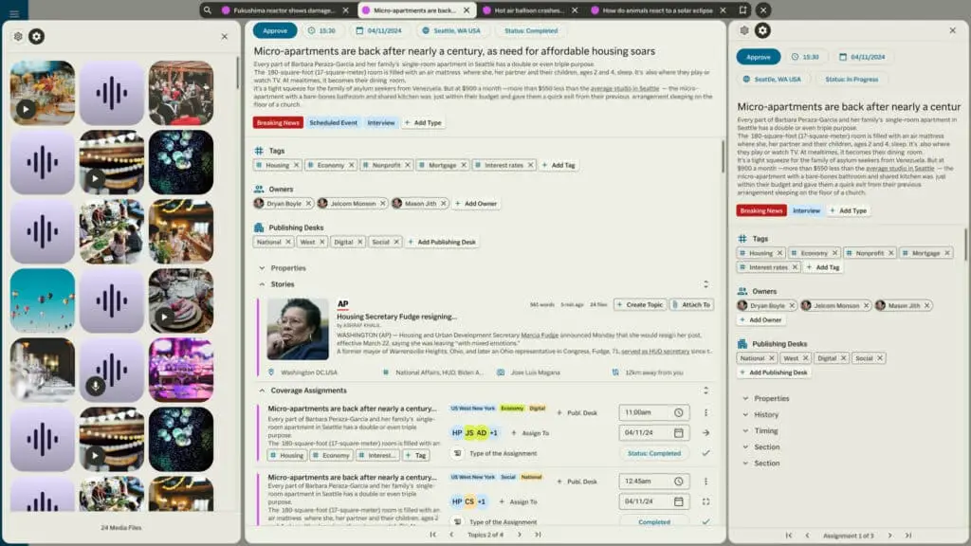Toggle the Scheduled Event type chip
This screenshot has width=971, height=546.
[333, 122]
